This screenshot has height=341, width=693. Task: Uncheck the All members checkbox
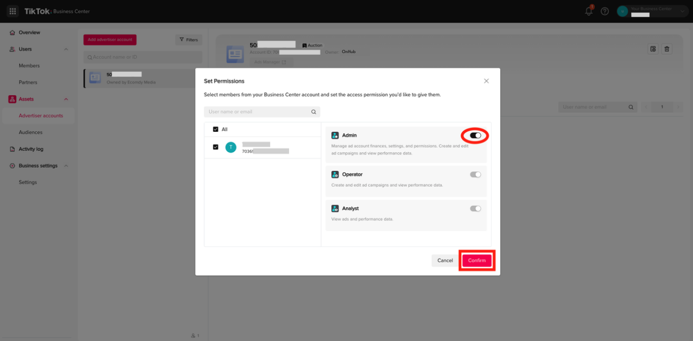[x=215, y=129]
